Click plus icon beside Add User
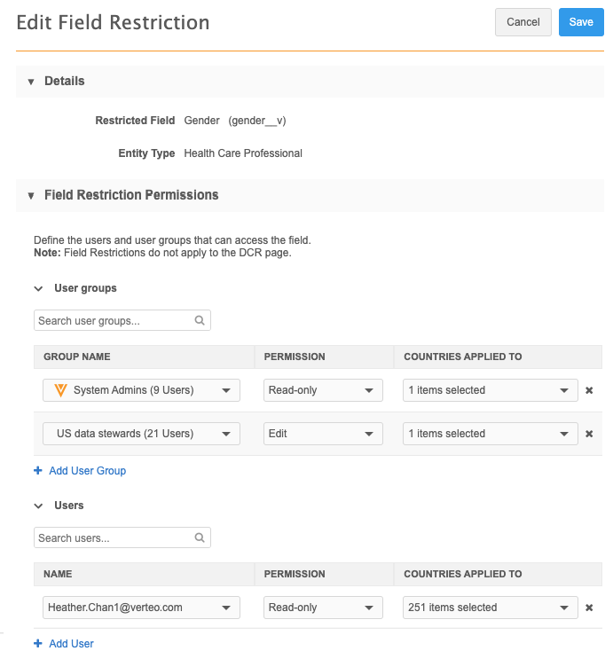This screenshot has height=651, width=613. [x=38, y=644]
